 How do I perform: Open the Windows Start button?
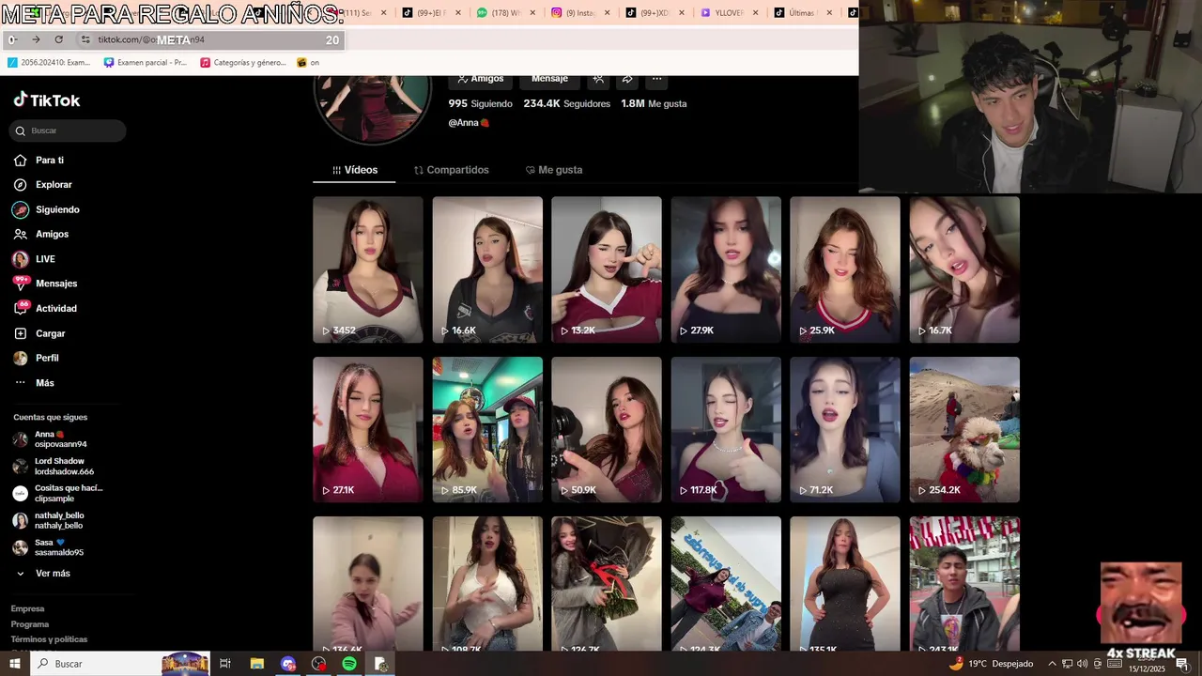(x=14, y=664)
